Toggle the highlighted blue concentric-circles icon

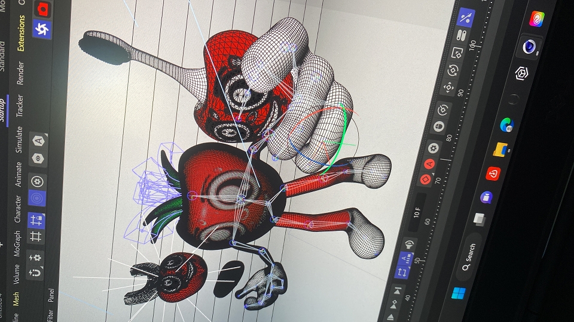pos(36,198)
